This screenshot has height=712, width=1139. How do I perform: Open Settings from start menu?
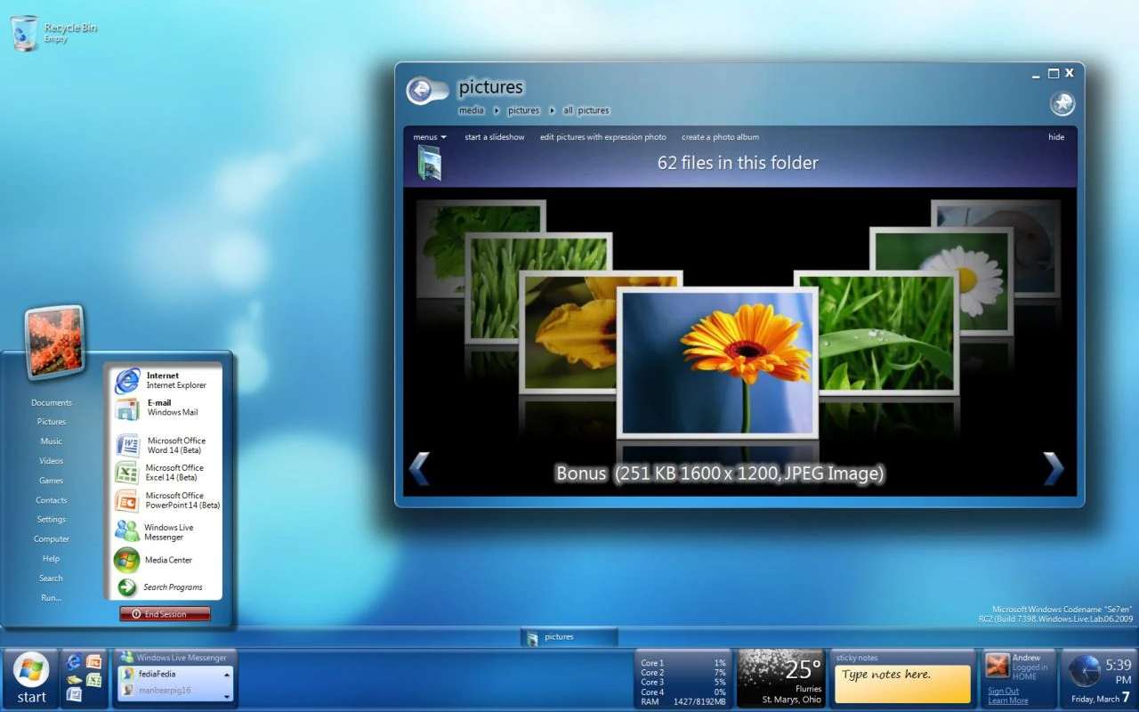coord(52,520)
